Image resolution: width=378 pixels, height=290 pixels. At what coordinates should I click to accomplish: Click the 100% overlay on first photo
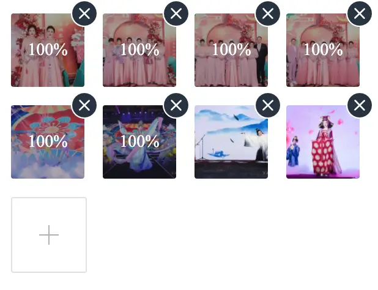point(48,50)
